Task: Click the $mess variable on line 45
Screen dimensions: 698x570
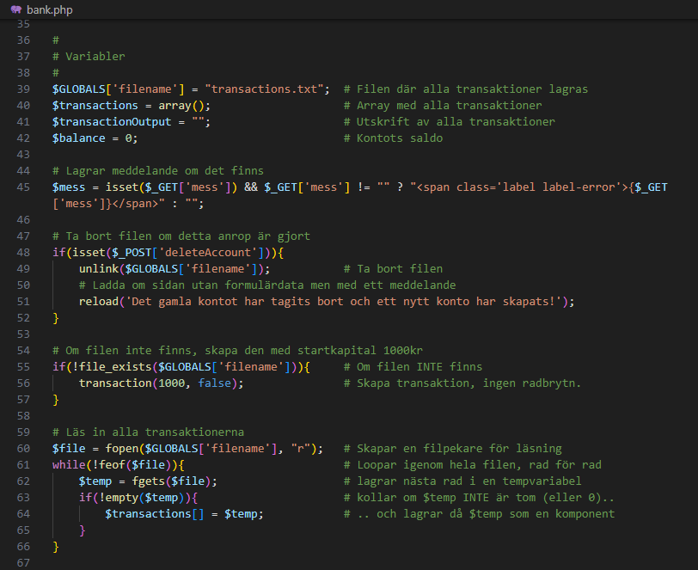Action: (69, 187)
